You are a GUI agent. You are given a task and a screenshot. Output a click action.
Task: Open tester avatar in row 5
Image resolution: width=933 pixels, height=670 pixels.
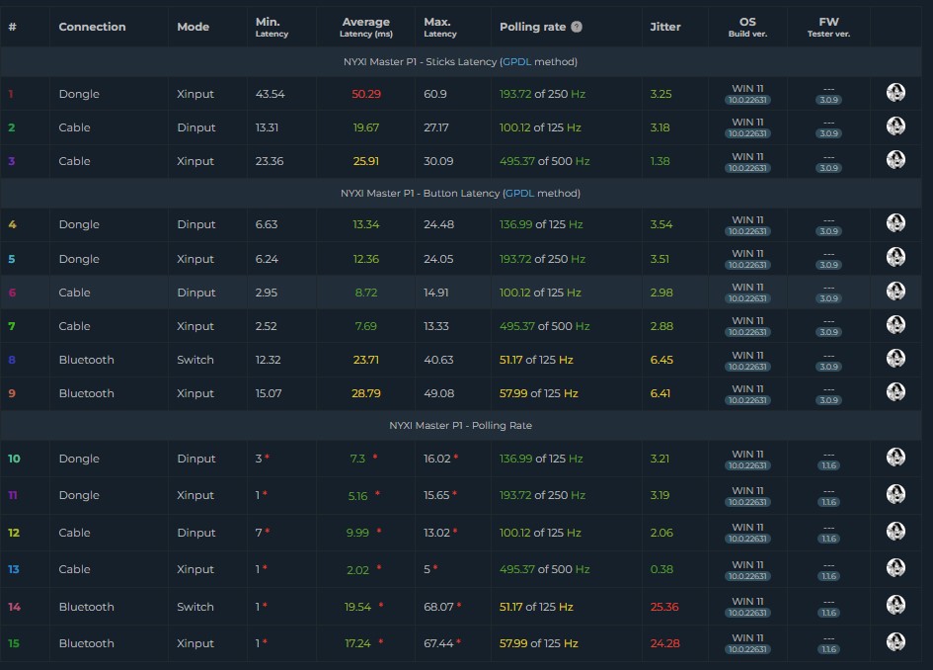click(x=895, y=257)
